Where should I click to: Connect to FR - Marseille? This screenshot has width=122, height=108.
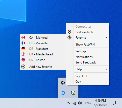[x=43, y=43]
